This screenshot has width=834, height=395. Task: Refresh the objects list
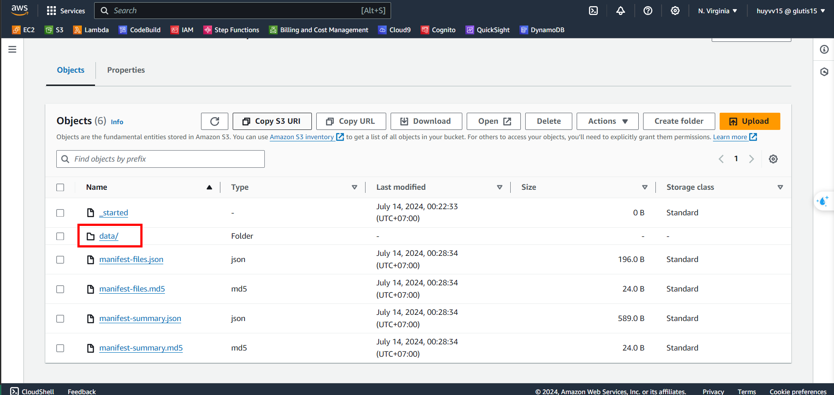click(x=215, y=122)
